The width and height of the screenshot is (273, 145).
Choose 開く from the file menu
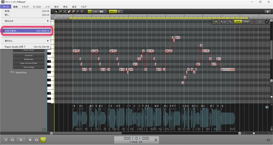coord(25,15)
